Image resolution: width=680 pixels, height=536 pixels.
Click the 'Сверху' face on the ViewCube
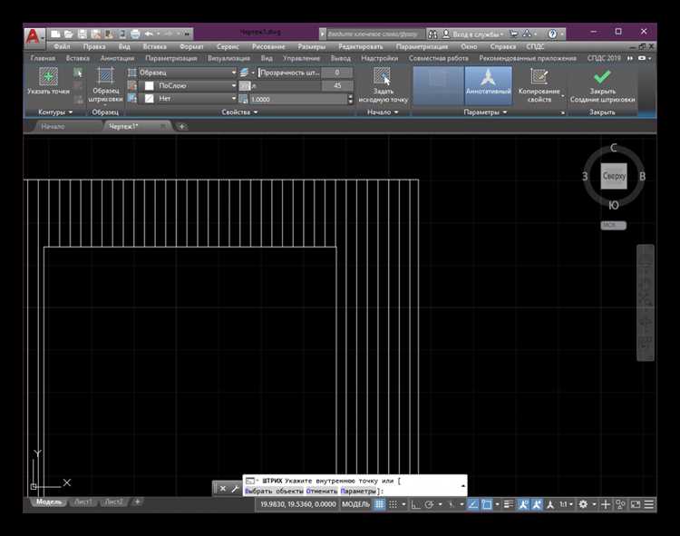pyautogui.click(x=614, y=177)
